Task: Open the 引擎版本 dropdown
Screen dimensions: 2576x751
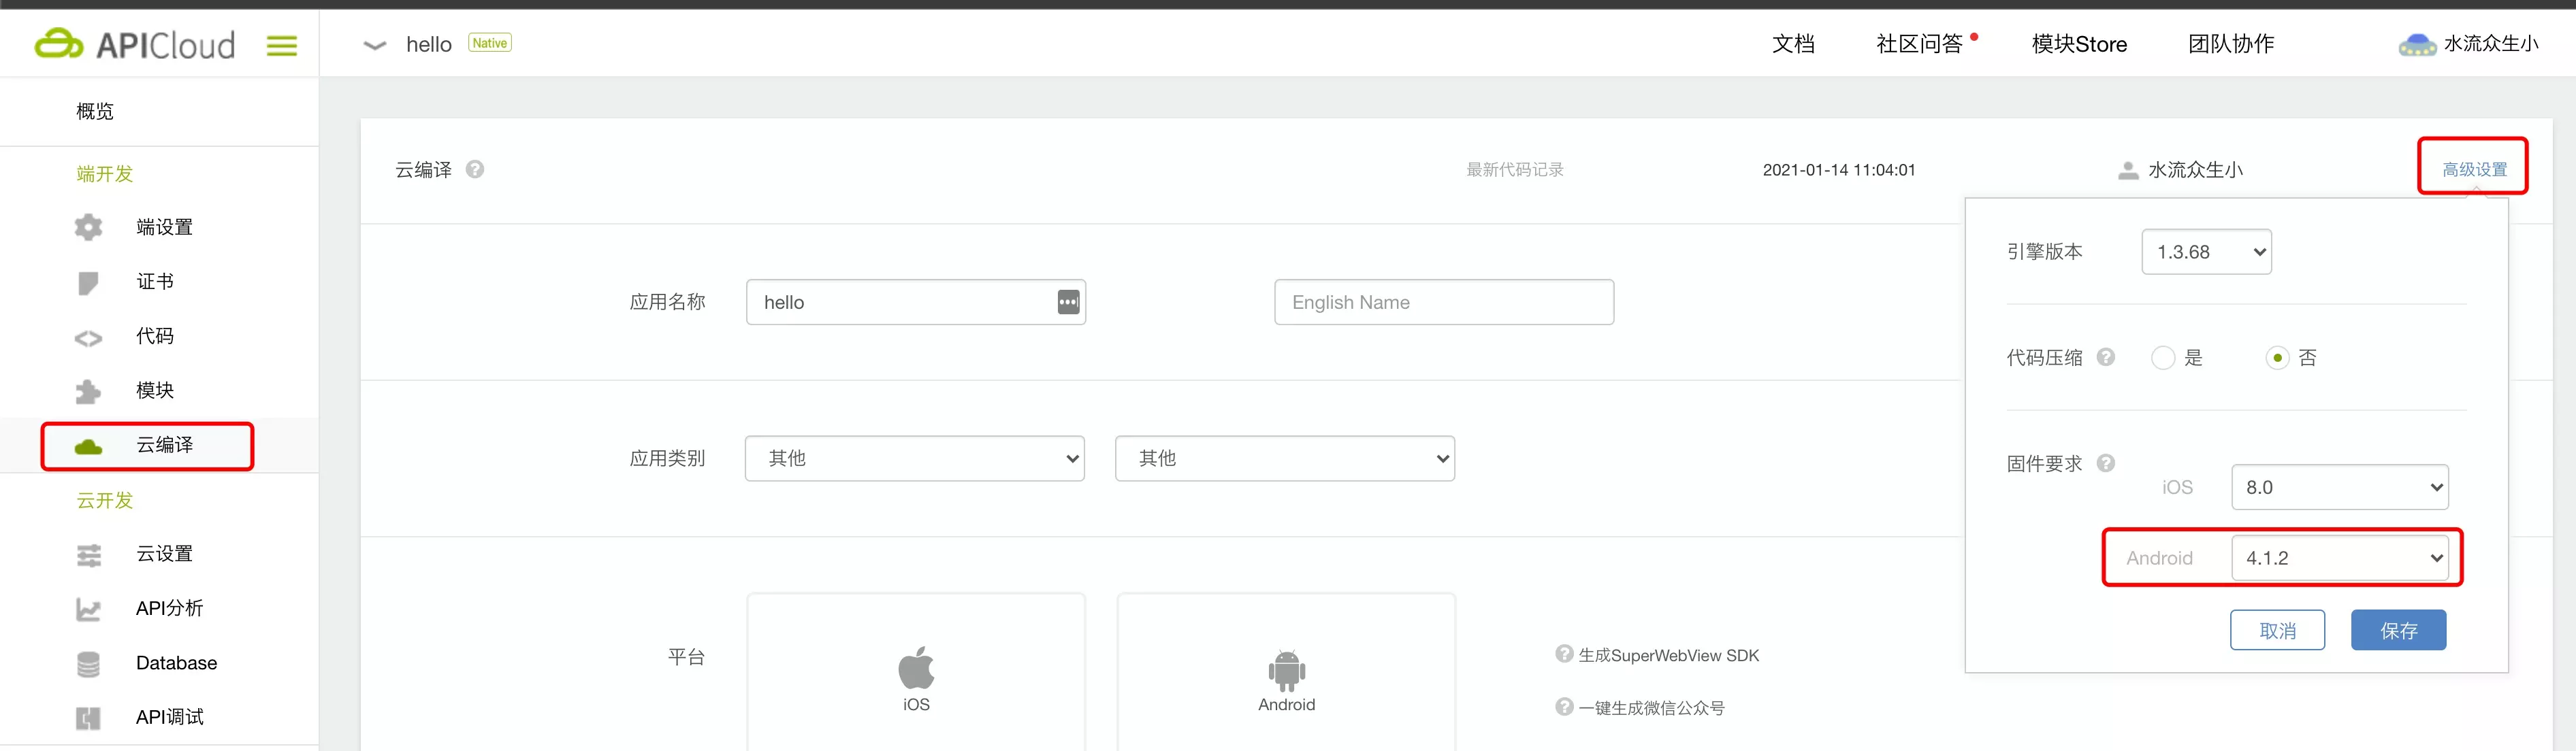Action: pos(2206,252)
